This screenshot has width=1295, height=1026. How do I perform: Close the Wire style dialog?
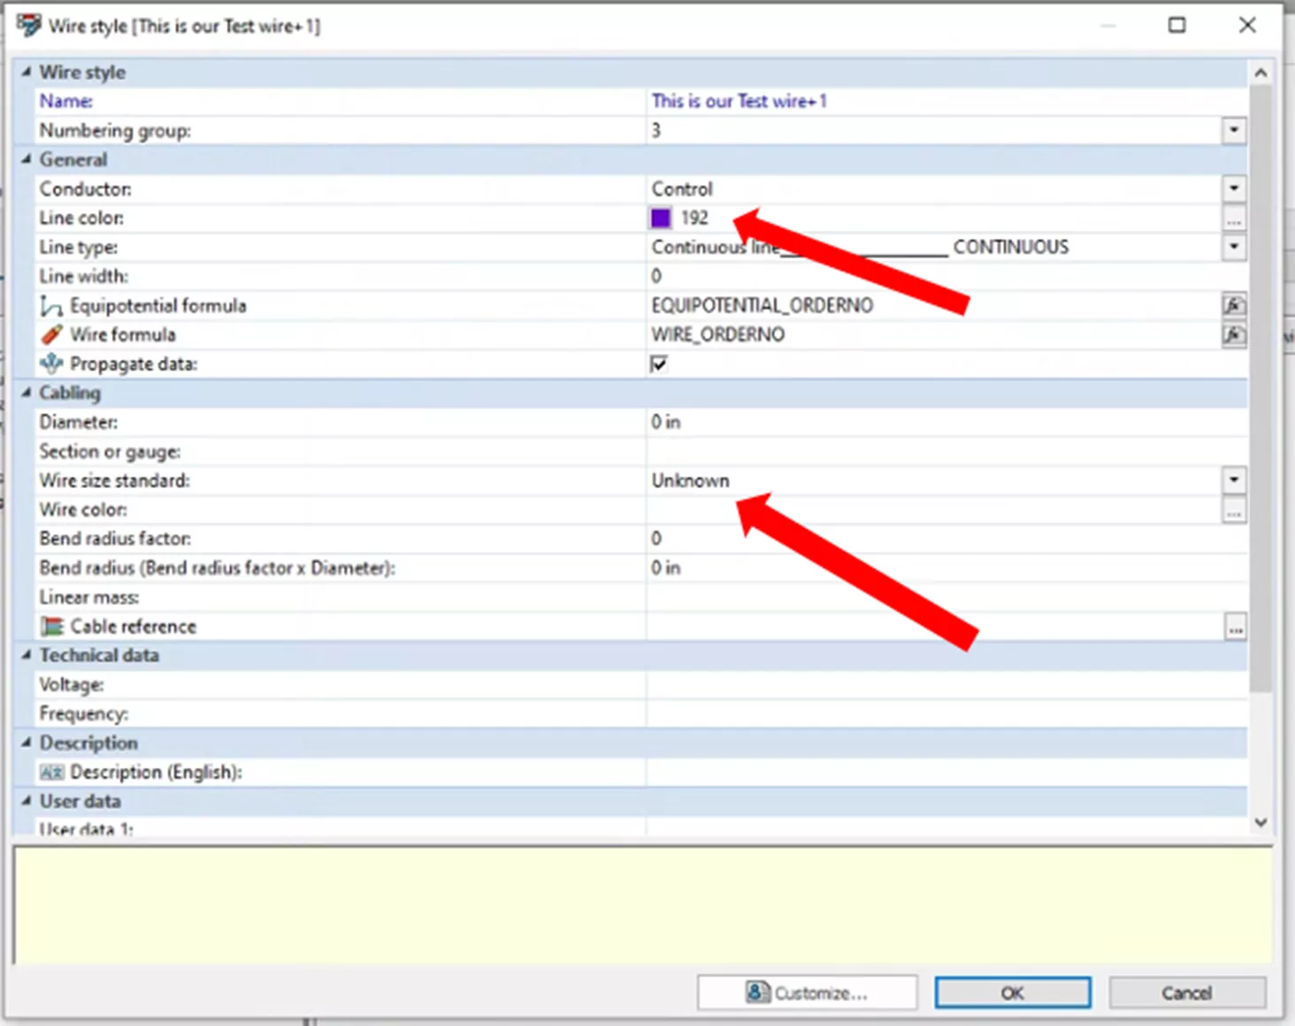click(1247, 25)
